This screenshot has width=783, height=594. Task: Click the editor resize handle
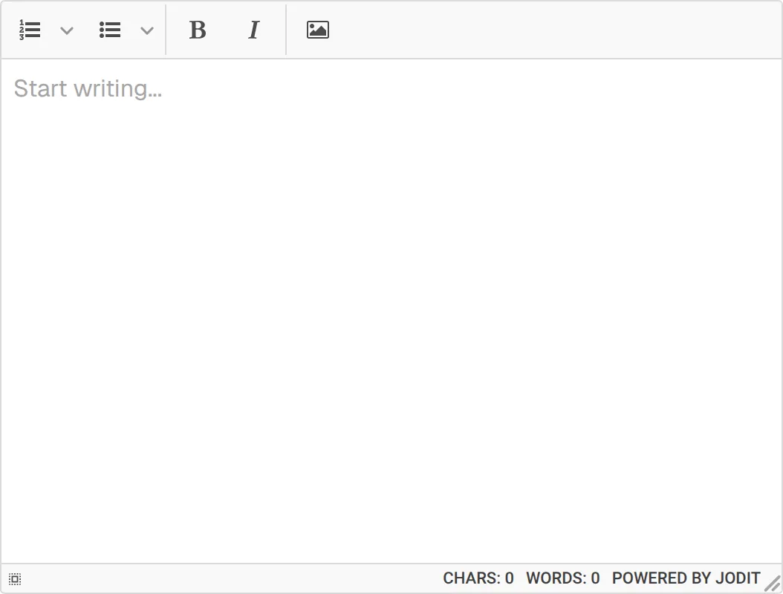click(x=773, y=584)
